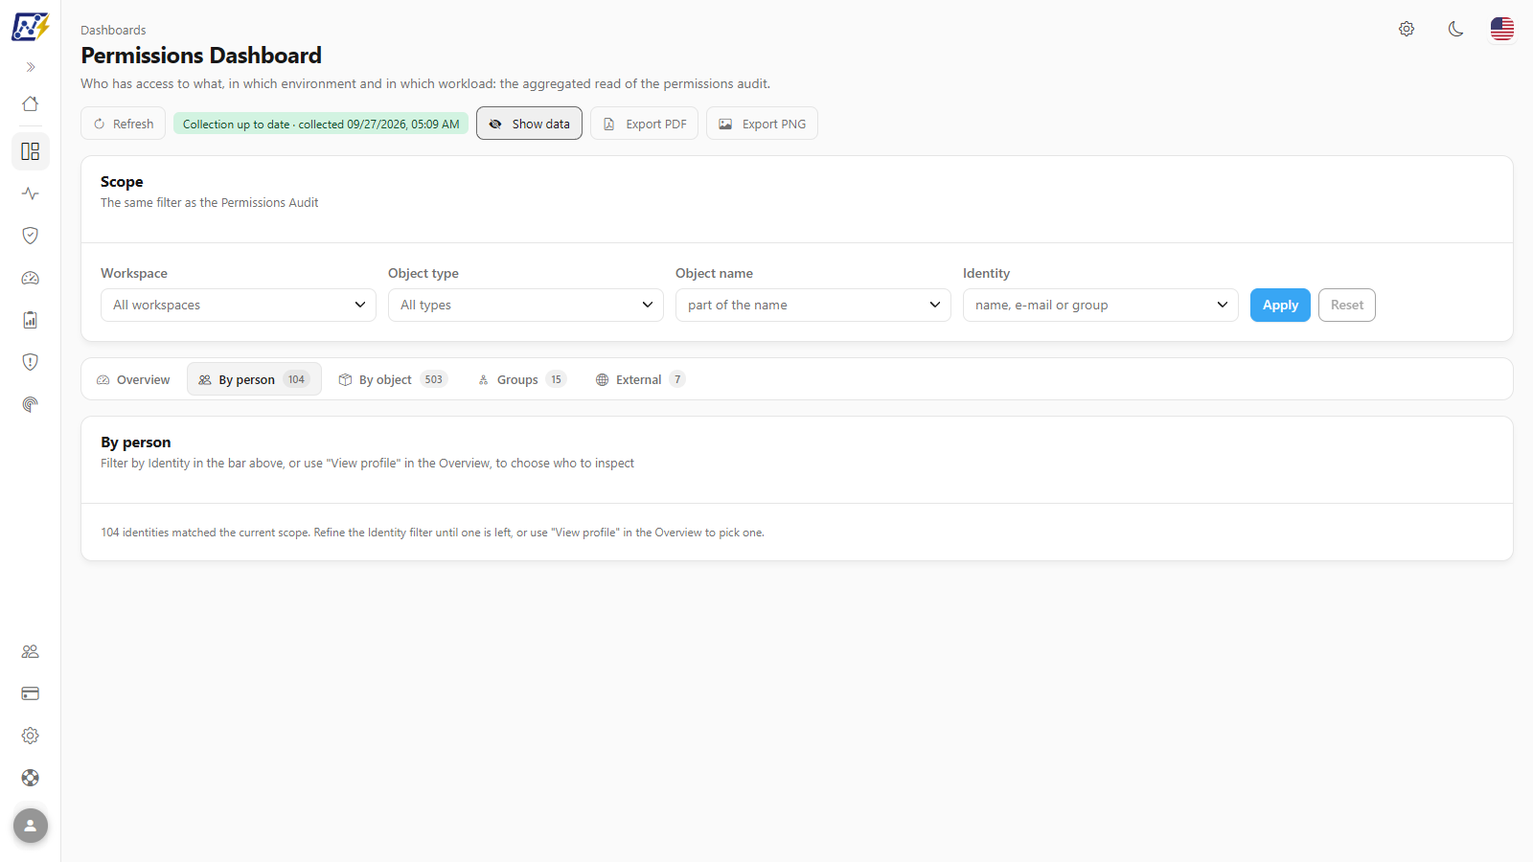Open the shield checkmark icon in sidebar
This screenshot has height=862, width=1533.
tap(31, 236)
